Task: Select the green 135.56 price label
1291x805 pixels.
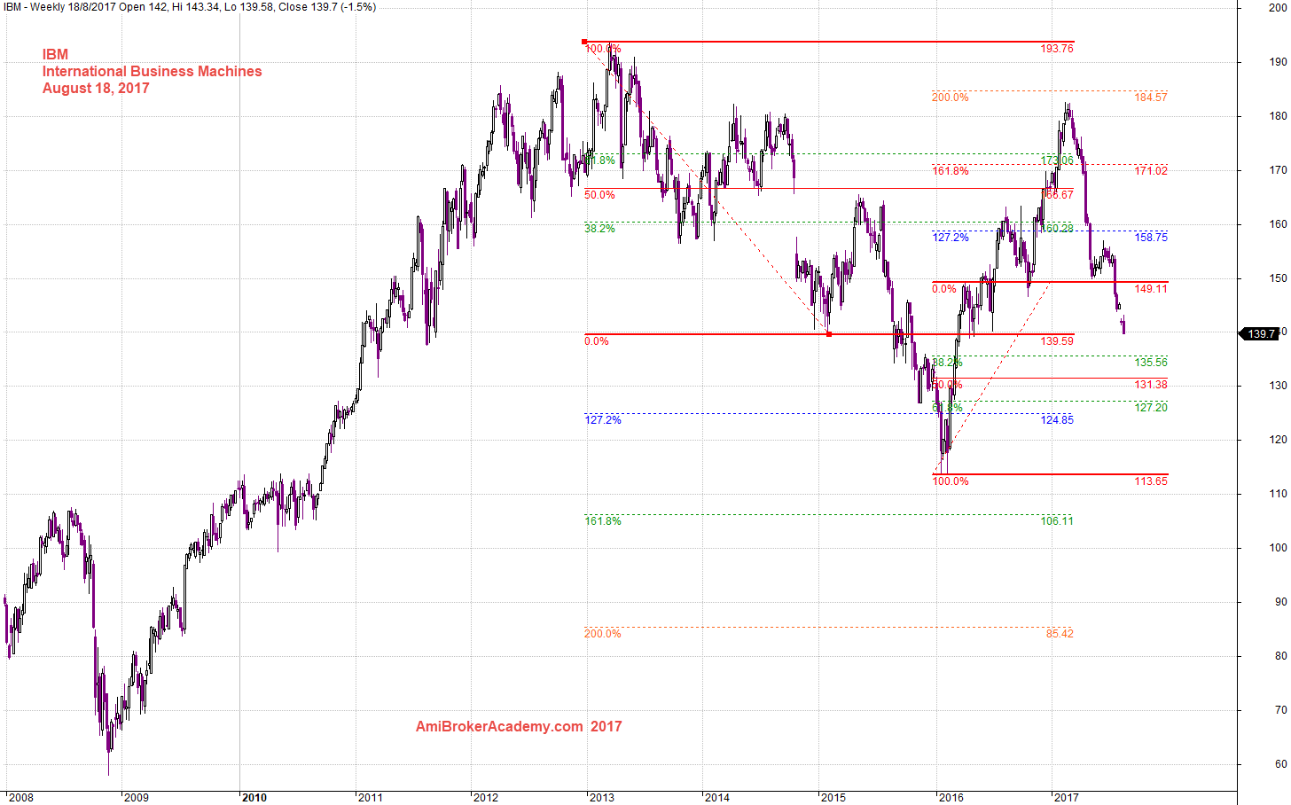Action: click(1151, 363)
